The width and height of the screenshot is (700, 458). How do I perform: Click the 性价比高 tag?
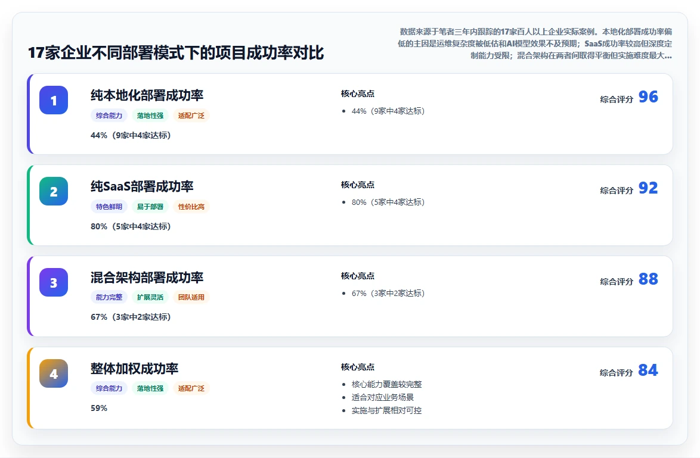tap(191, 207)
